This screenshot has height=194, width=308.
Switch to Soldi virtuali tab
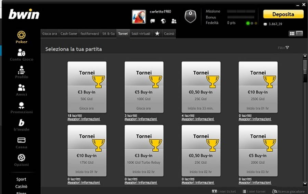click(141, 34)
